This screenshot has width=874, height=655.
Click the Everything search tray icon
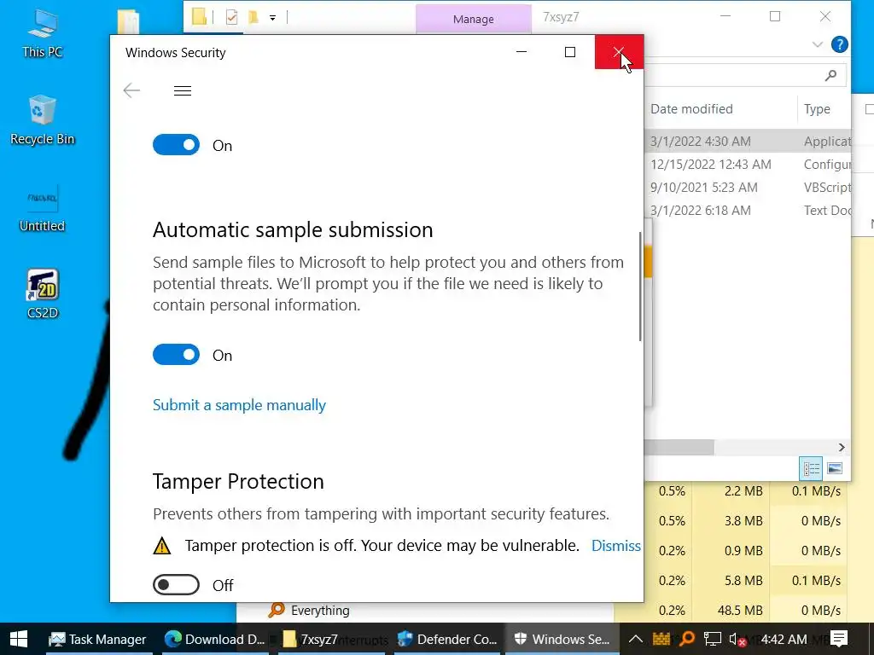[x=687, y=638]
